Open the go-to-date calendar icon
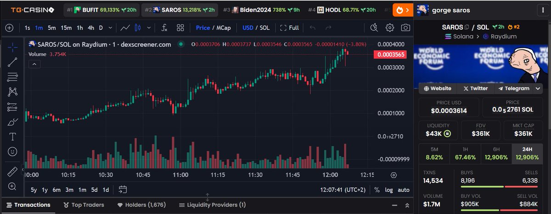This screenshot has height=214, width=551. click(x=123, y=189)
